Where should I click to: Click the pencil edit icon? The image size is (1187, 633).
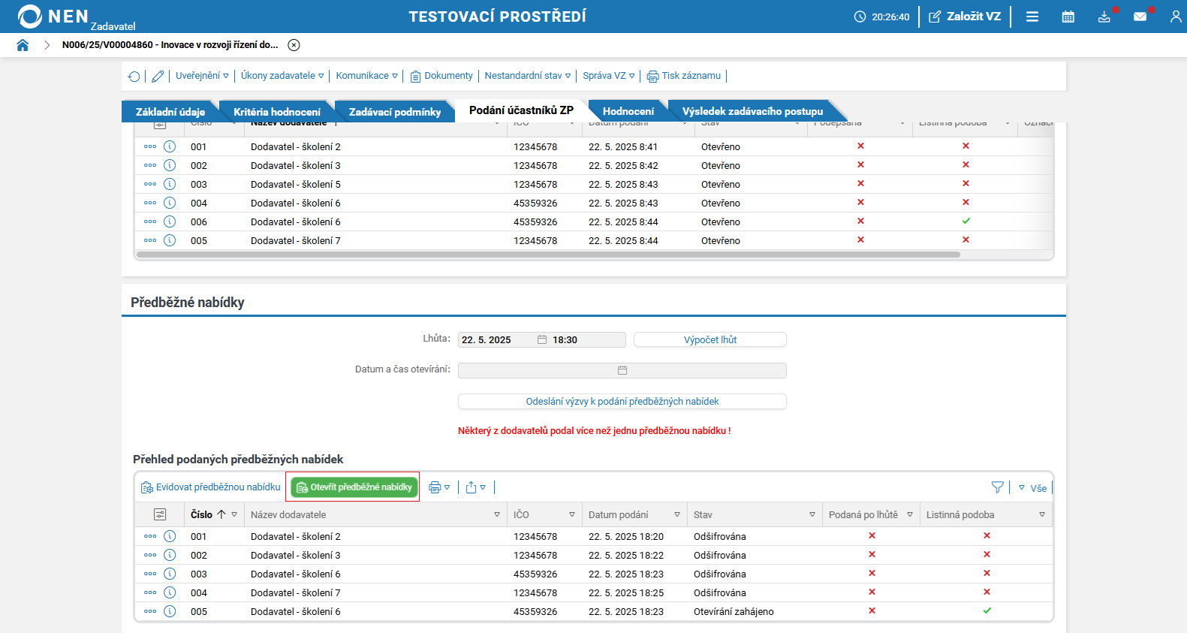tap(158, 77)
